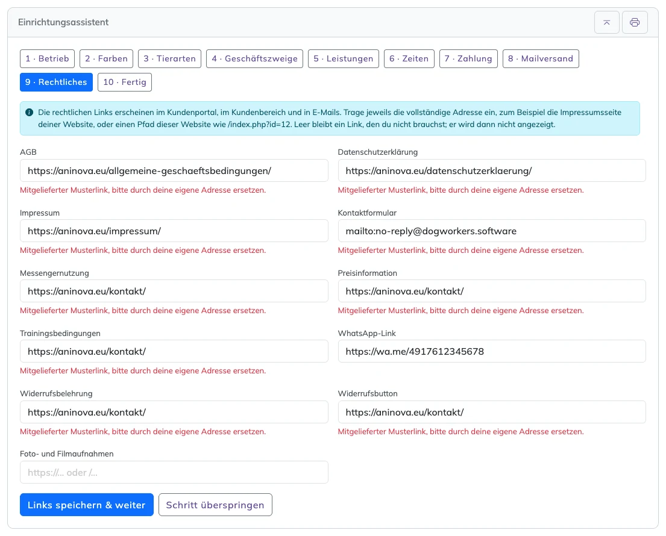The width and height of the screenshot is (666, 536).
Task: Focus the AGB link field
Action: click(x=174, y=170)
